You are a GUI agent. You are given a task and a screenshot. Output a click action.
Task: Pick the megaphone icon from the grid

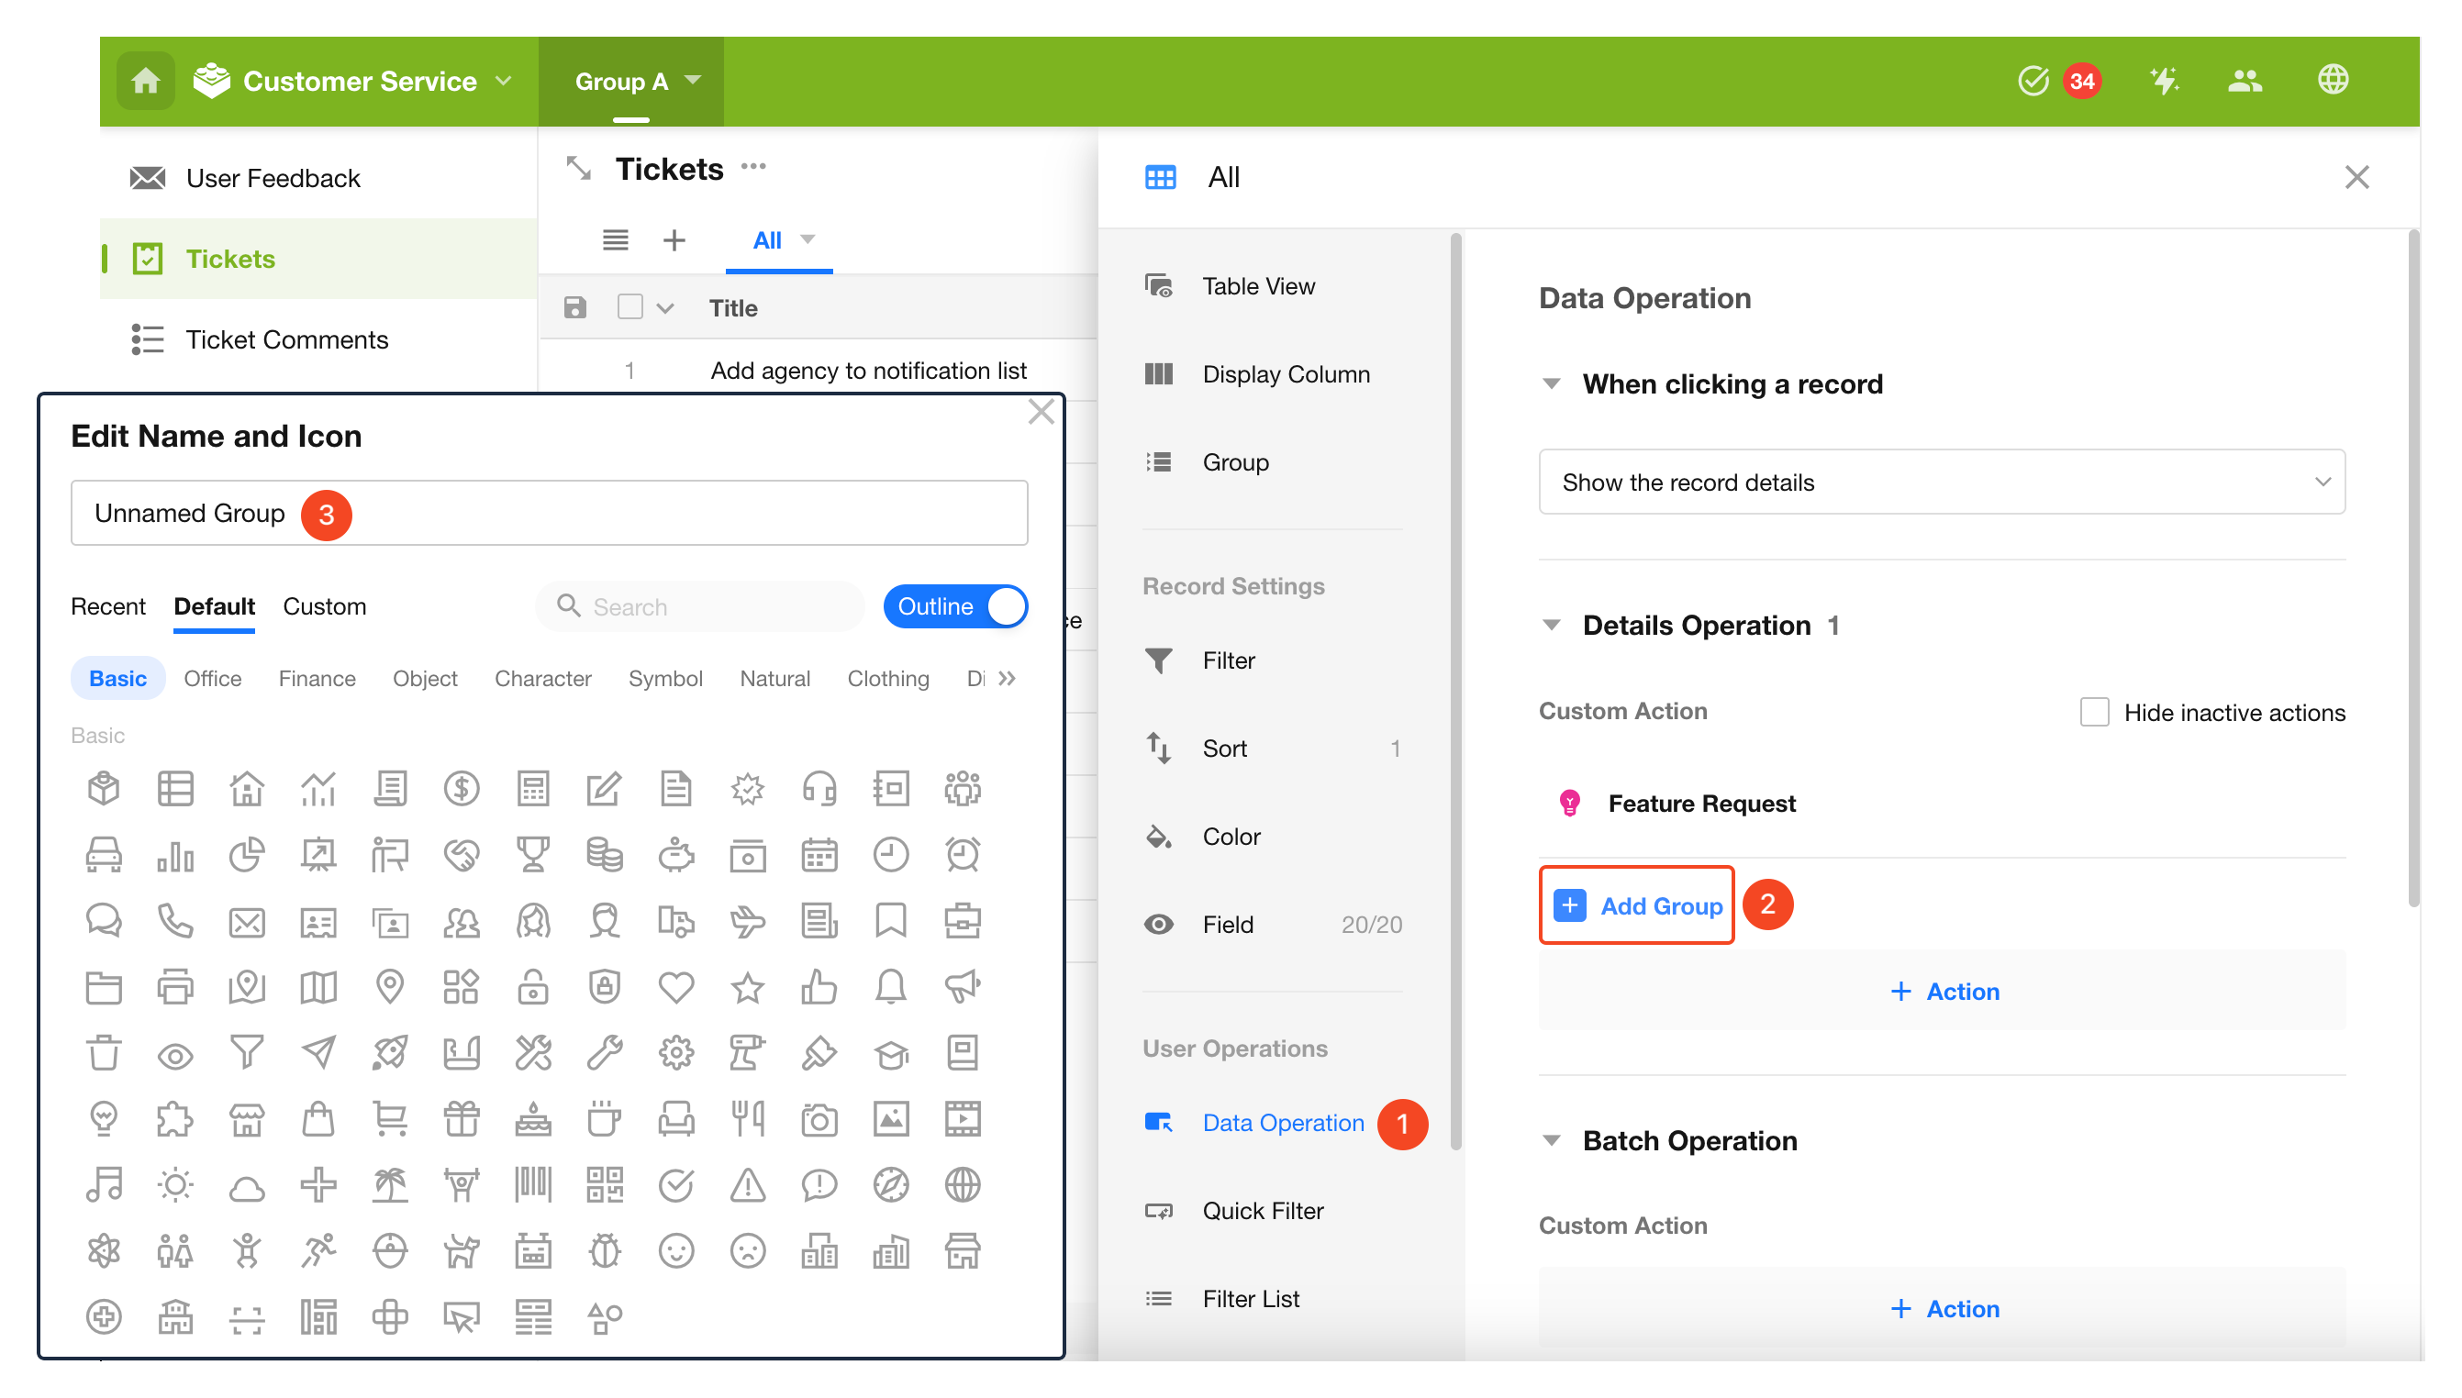coord(963,986)
